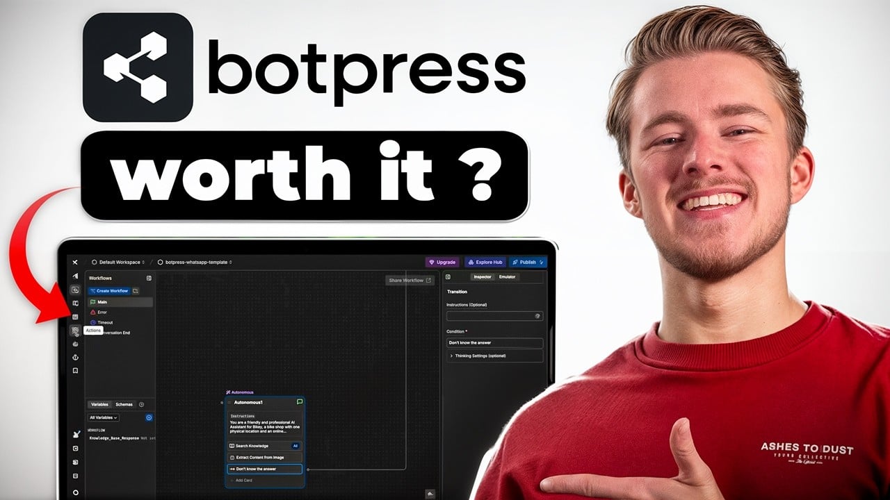Expand Thinking Settings (optional) section
The height and width of the screenshot is (500, 890).
click(494, 356)
